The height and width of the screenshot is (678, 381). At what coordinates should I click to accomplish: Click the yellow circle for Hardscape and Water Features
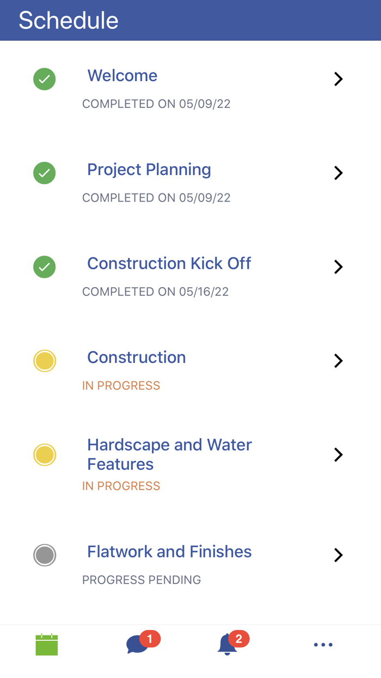click(x=45, y=455)
